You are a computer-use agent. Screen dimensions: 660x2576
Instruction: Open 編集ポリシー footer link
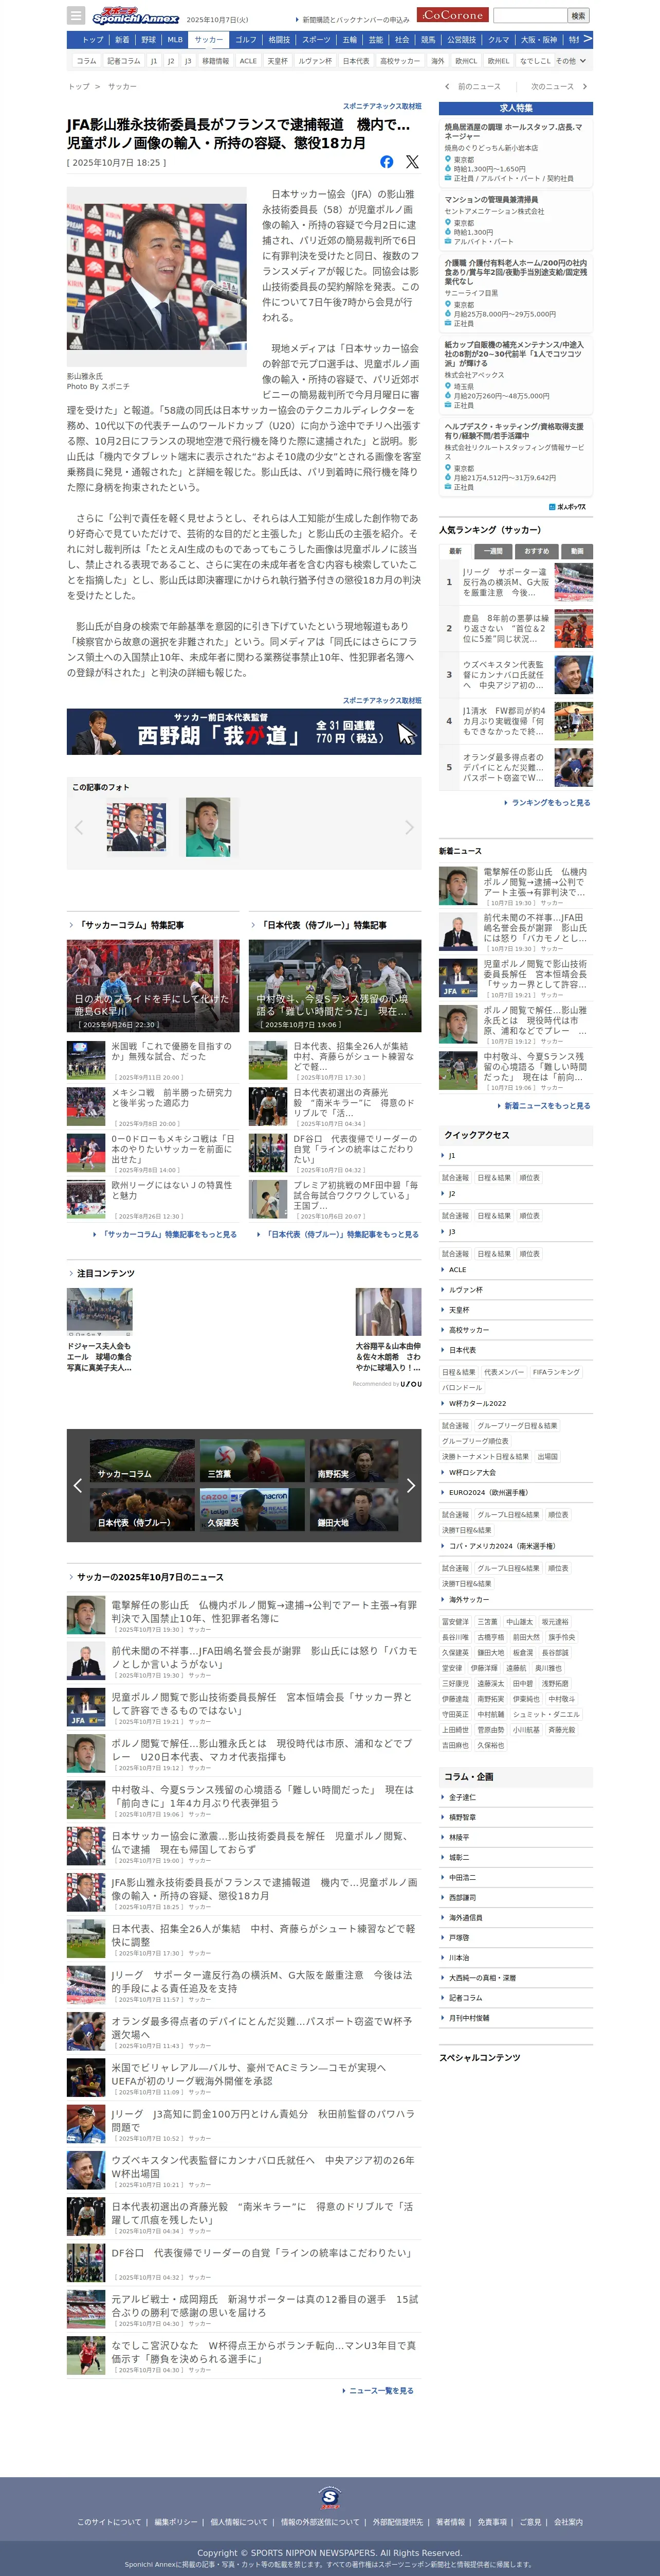[x=176, y=2522]
